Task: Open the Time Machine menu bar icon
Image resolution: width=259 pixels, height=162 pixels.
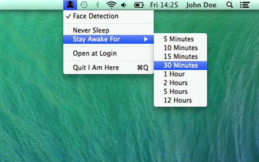Action: pyautogui.click(x=84, y=5)
